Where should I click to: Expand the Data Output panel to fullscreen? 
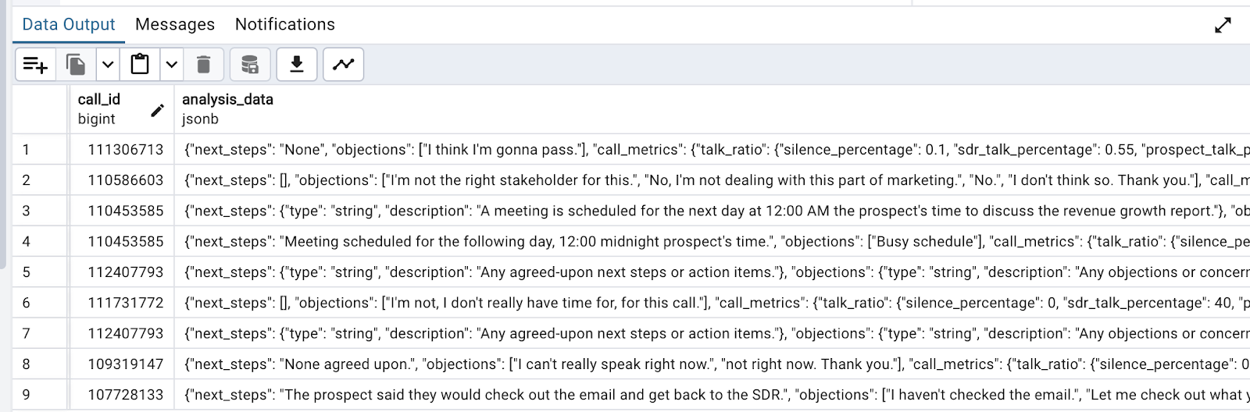(x=1223, y=25)
